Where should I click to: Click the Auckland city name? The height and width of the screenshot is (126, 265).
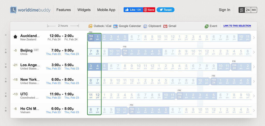pyautogui.click(x=30, y=36)
